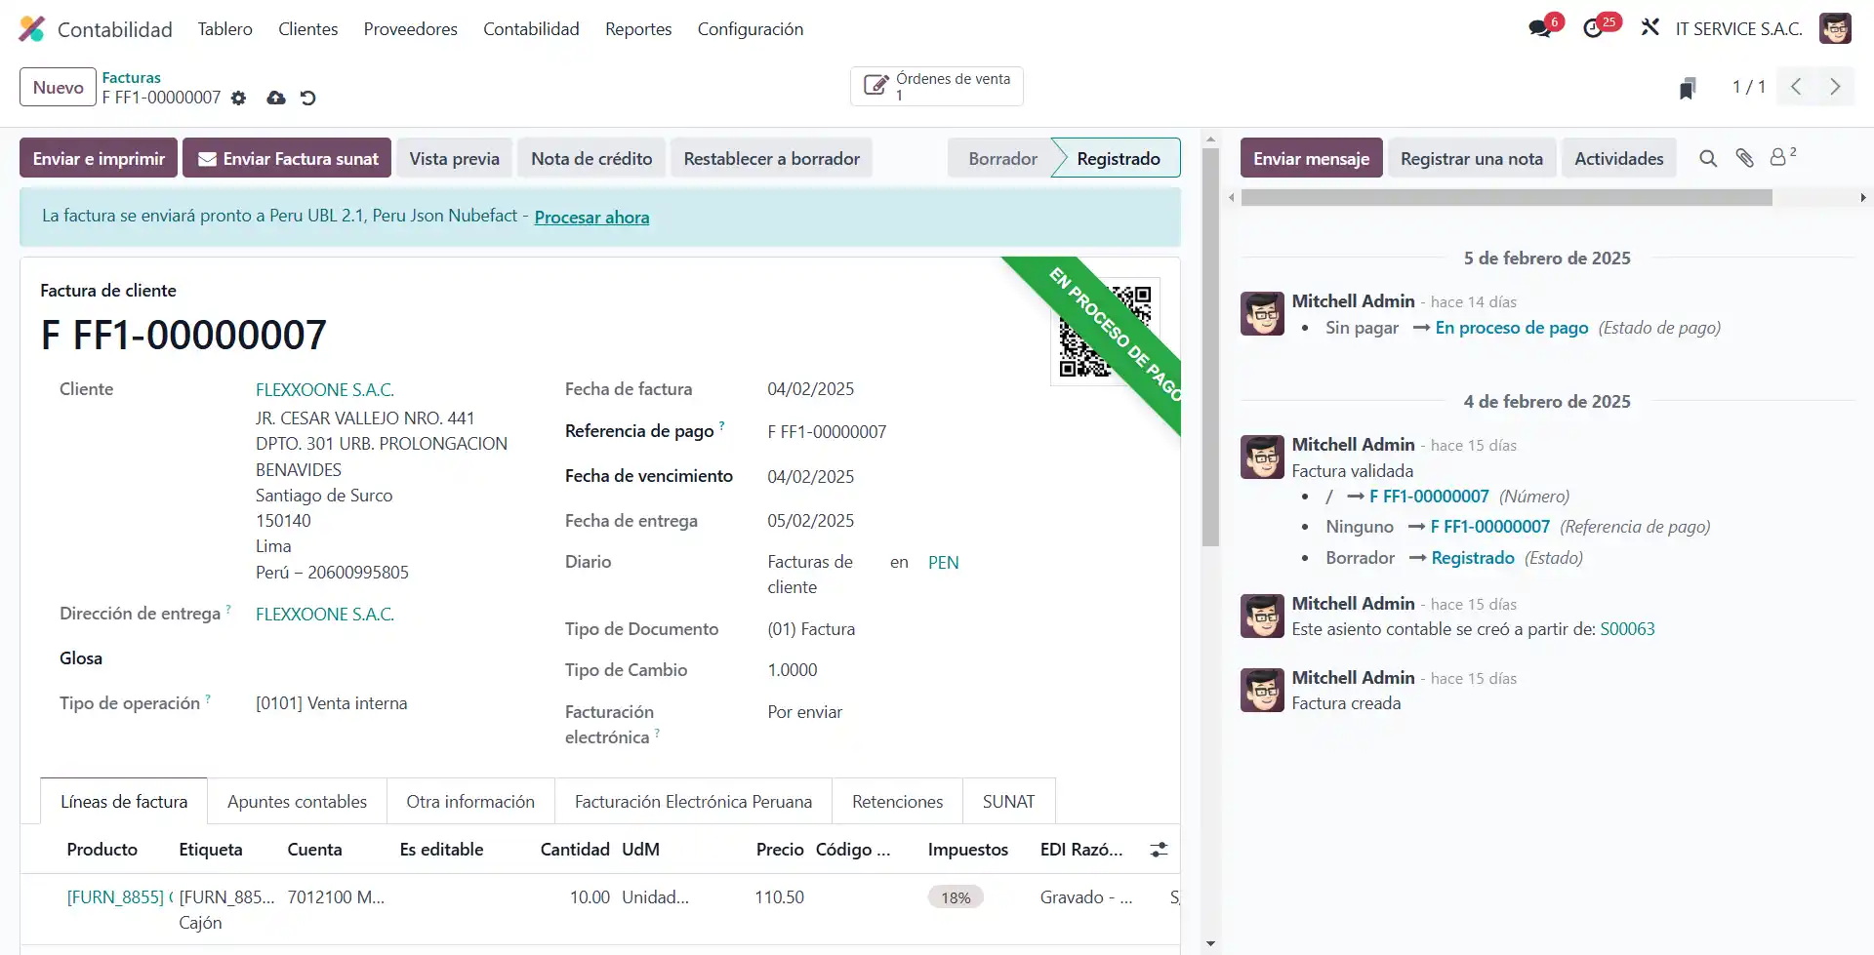The image size is (1874, 955).
Task: Click the Procesar ahora link
Action: (591, 218)
